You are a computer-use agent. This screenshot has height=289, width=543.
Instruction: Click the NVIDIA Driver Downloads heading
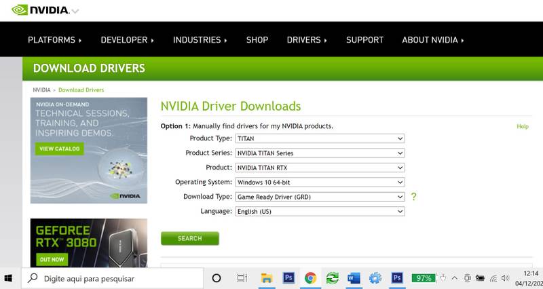231,107
